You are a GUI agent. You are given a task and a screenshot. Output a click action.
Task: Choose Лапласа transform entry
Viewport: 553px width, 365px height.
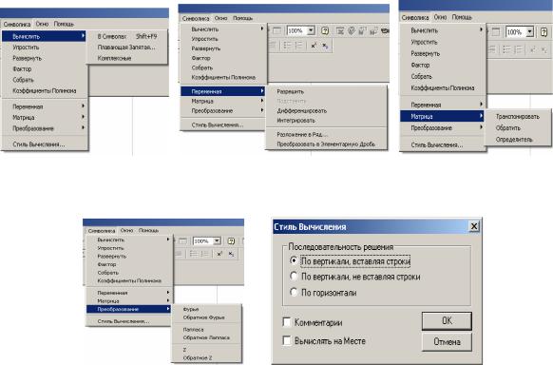point(206,330)
